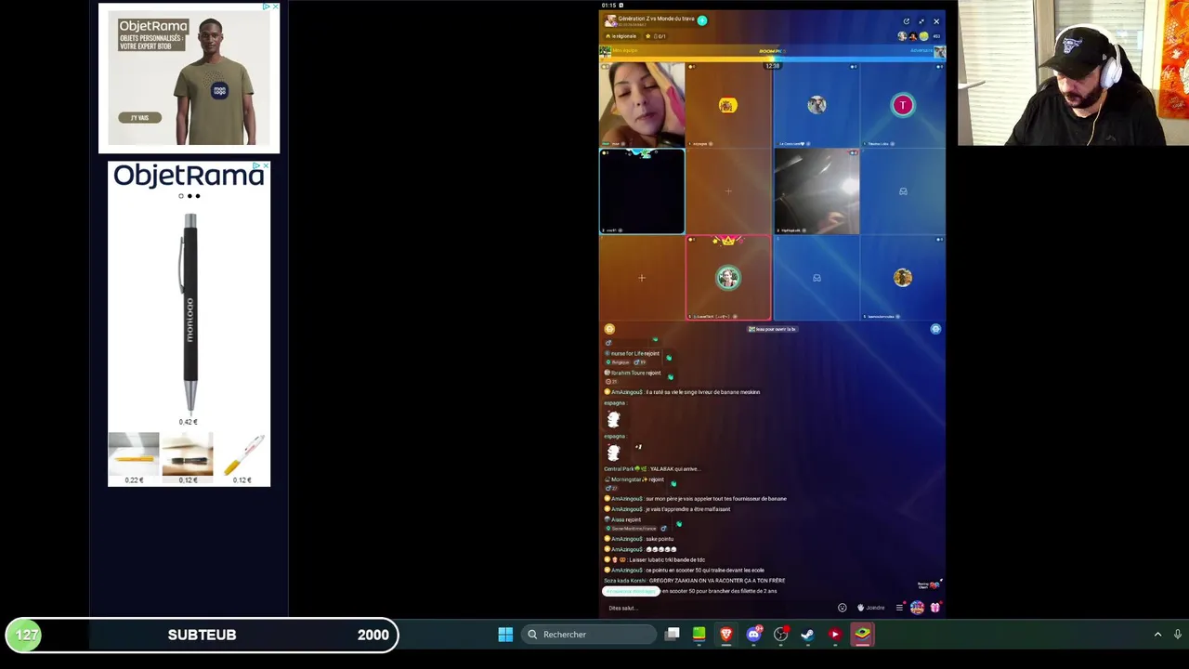Open the star ranking 0/1 badge
The height and width of the screenshot is (669, 1189).
click(x=656, y=36)
